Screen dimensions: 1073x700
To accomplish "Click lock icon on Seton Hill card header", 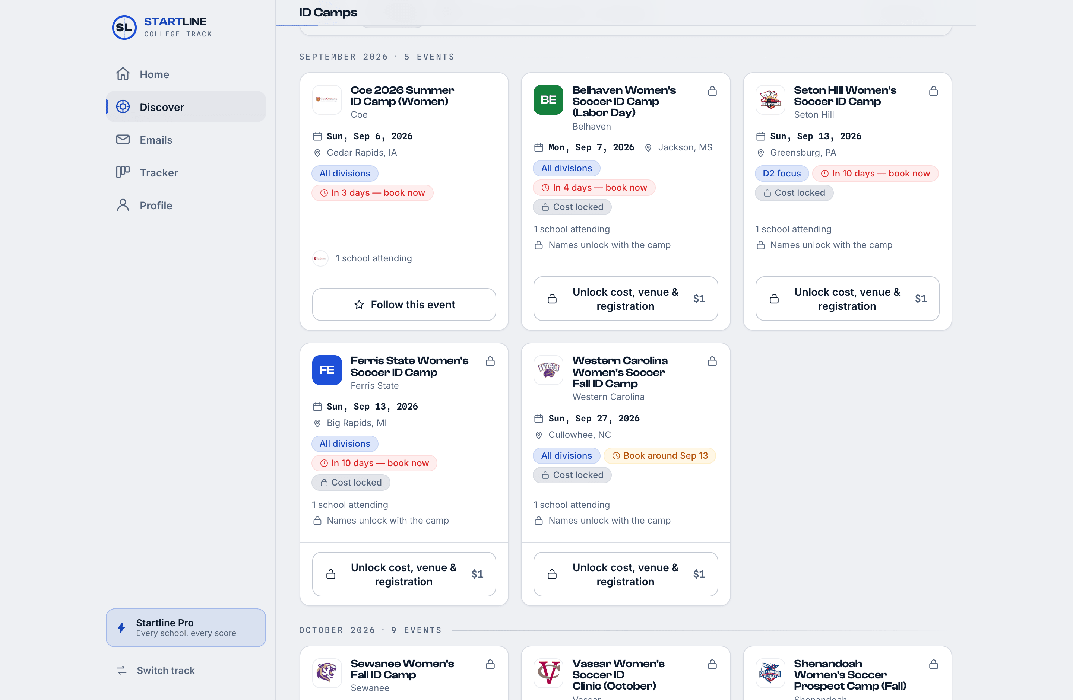I will pos(934,91).
